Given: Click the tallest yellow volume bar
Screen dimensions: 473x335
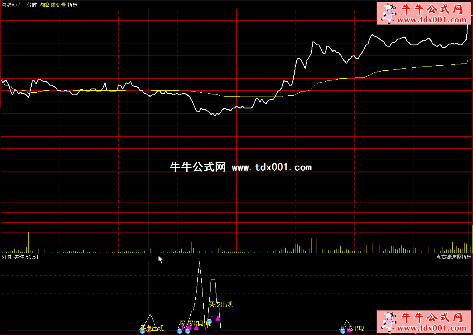Looking at the screenshot, I should tap(468, 216).
